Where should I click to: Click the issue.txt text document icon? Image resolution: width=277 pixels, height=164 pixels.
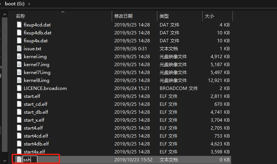19,48
